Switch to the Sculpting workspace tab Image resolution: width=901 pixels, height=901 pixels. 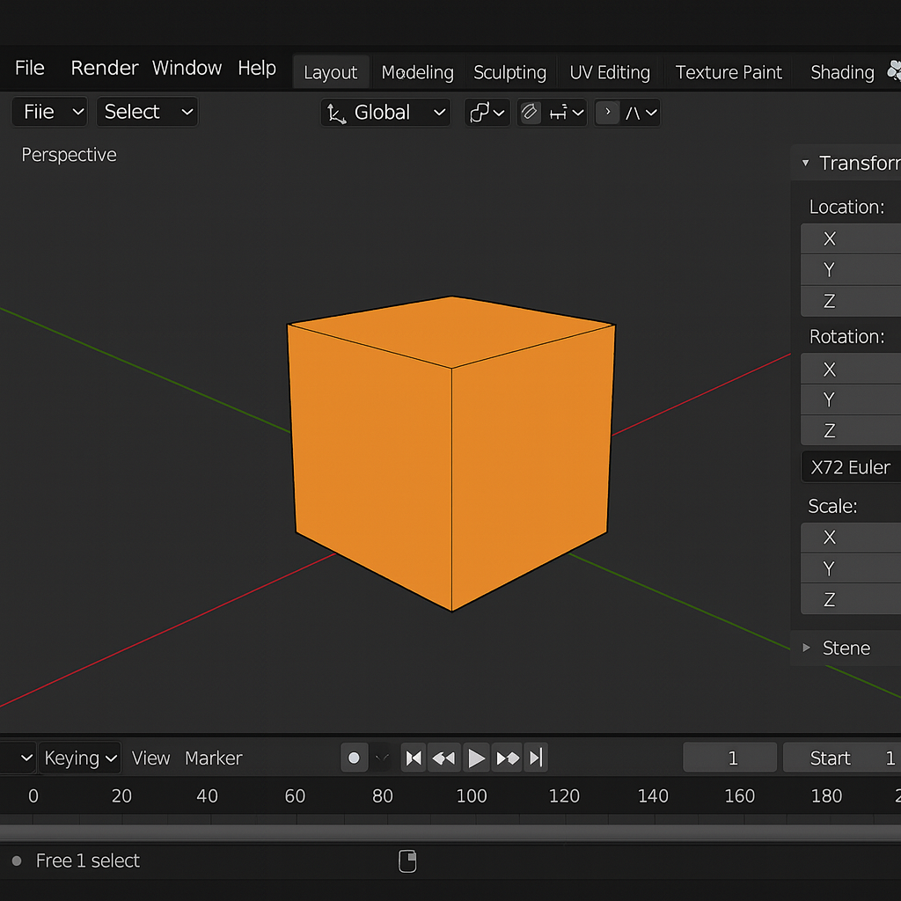(509, 72)
